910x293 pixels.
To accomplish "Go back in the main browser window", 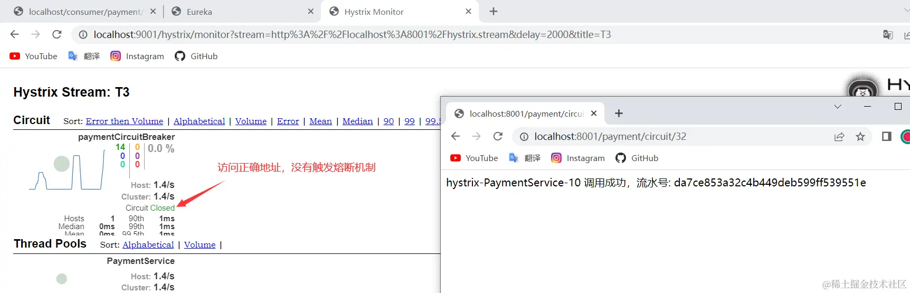I will (x=15, y=34).
